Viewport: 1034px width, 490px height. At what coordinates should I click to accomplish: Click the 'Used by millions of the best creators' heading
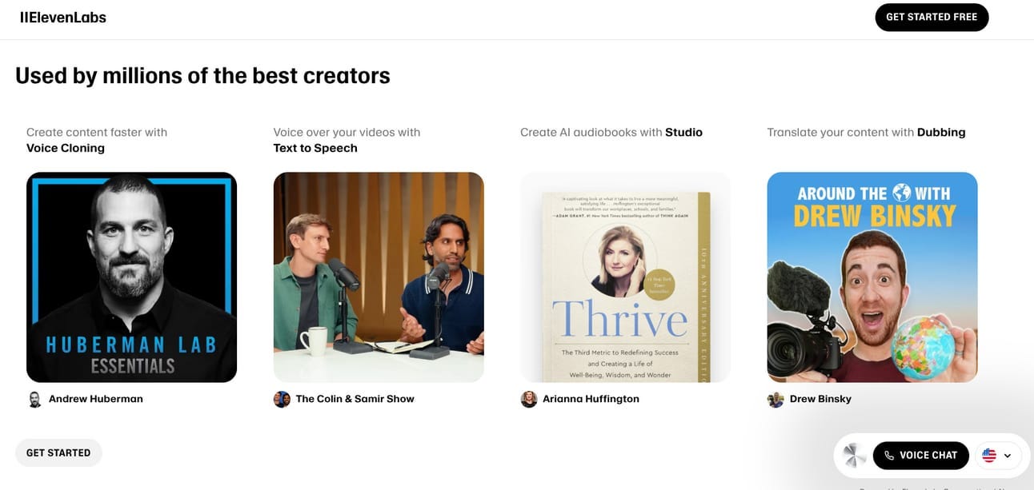pyautogui.click(x=202, y=76)
